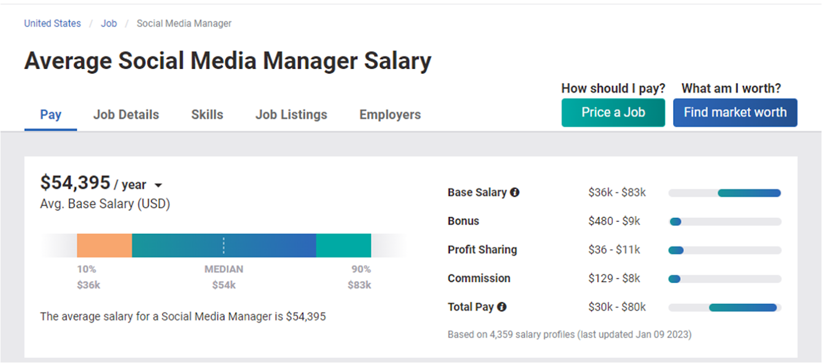Click the orange 10% segment of salary bar
This screenshot has height=363, width=822.
(104, 246)
